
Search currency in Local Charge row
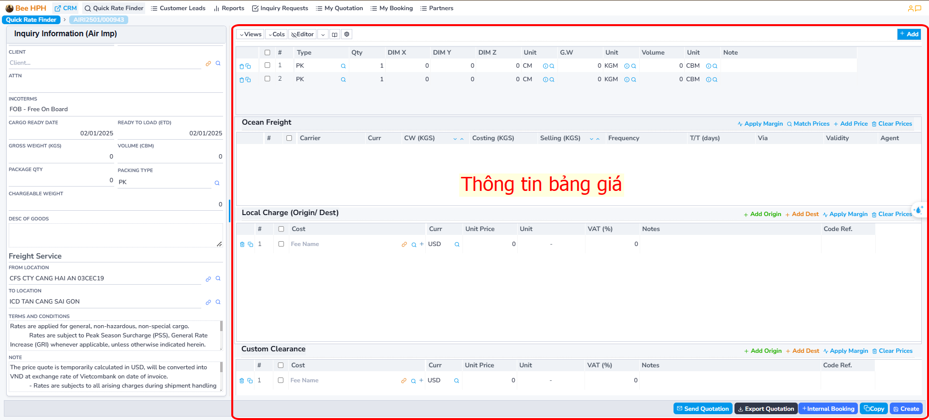point(457,245)
